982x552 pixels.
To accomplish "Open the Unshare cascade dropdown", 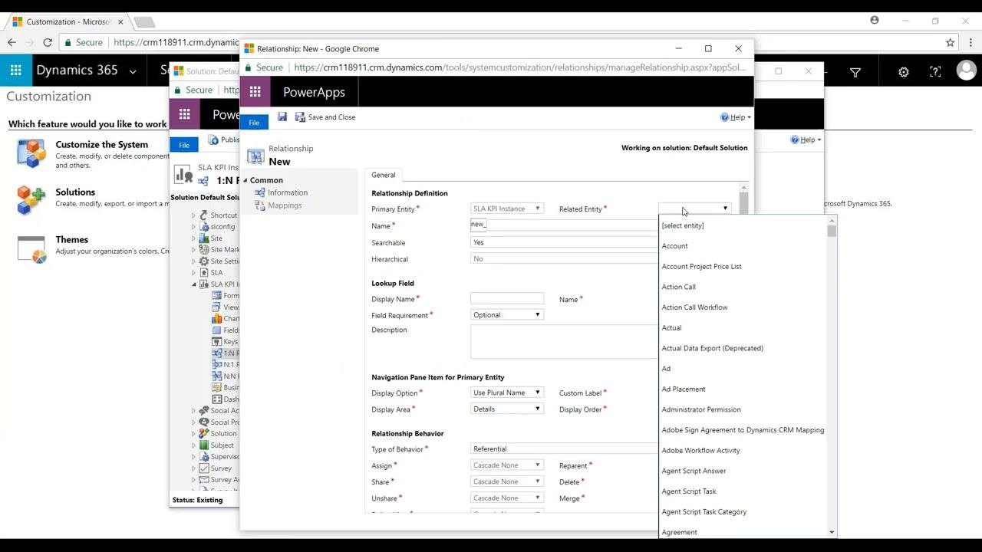I will 507,498.
